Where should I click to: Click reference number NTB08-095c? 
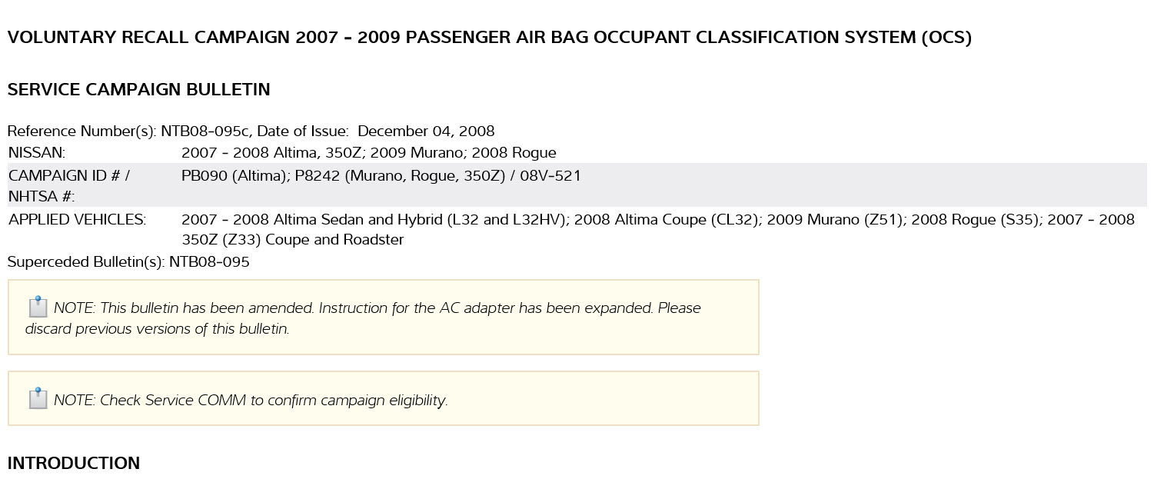coord(205,131)
